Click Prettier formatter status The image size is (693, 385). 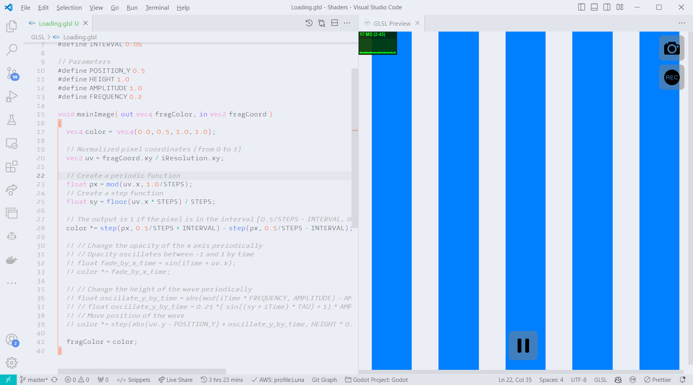(658, 380)
